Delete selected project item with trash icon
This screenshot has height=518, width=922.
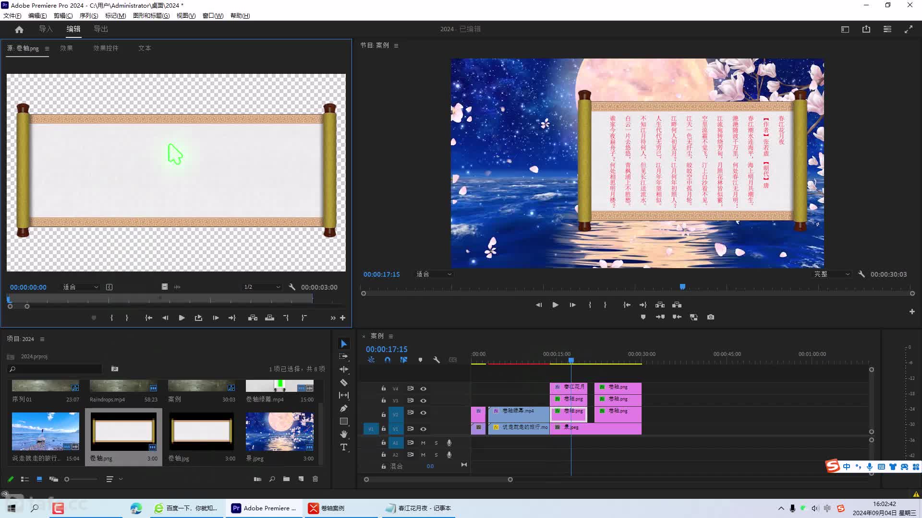315,479
